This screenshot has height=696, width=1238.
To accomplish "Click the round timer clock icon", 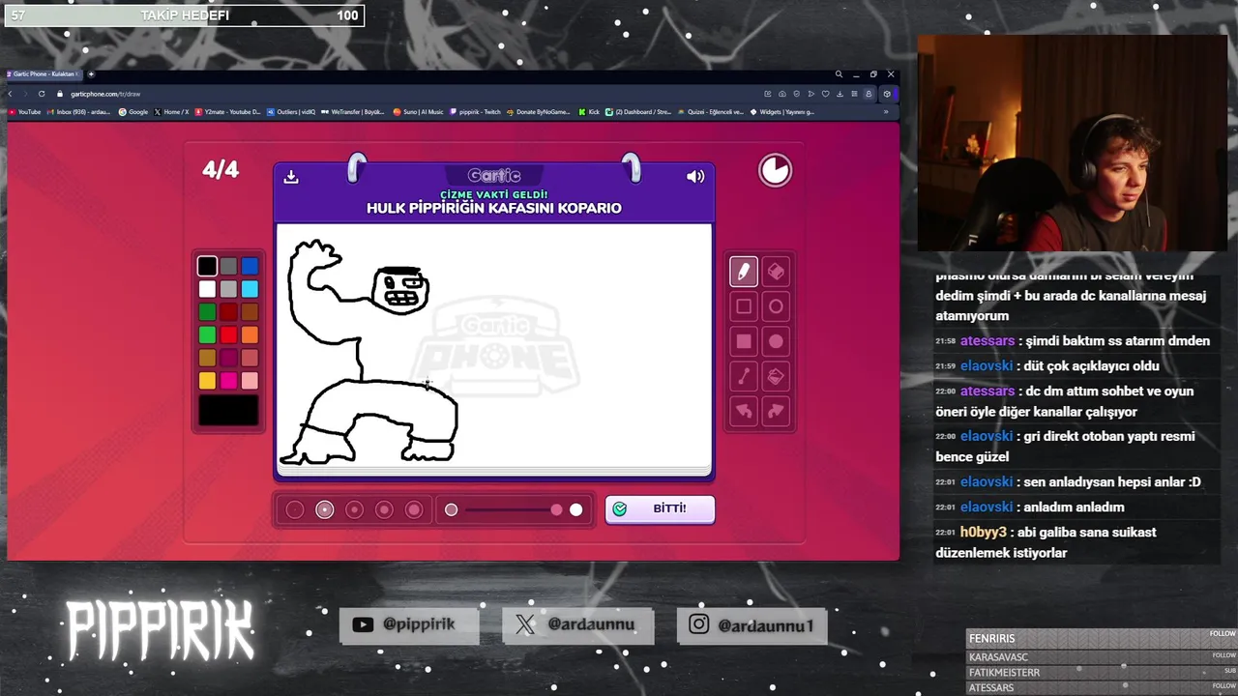I will pos(775,170).
